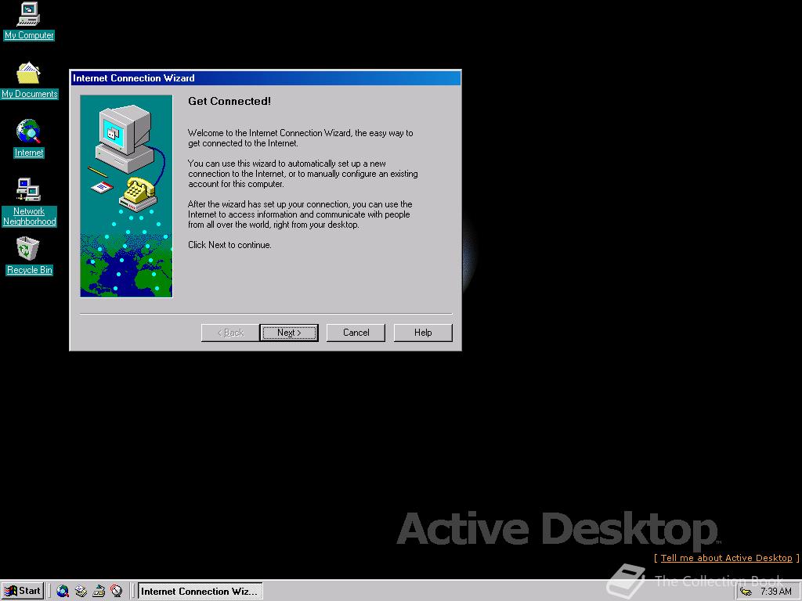
Task: Click the system tray icon beside clock
Action: pyautogui.click(x=746, y=592)
